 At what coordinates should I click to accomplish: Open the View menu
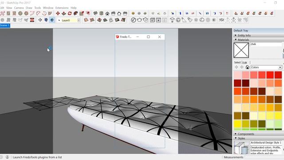(9, 8)
